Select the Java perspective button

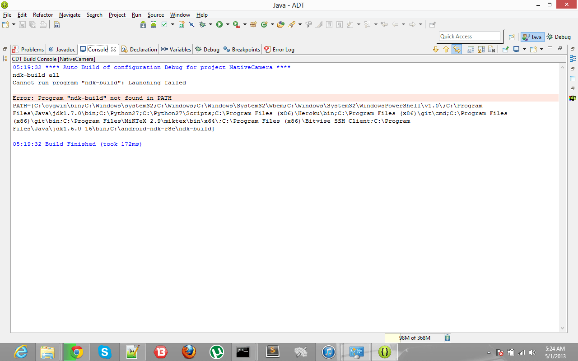[x=532, y=37]
